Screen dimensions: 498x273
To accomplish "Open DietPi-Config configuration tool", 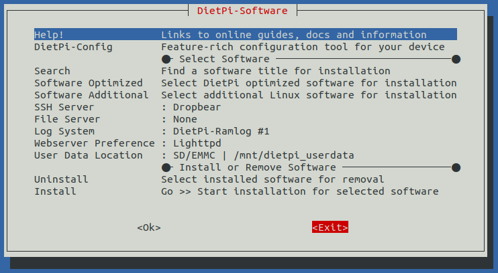I will (73, 47).
